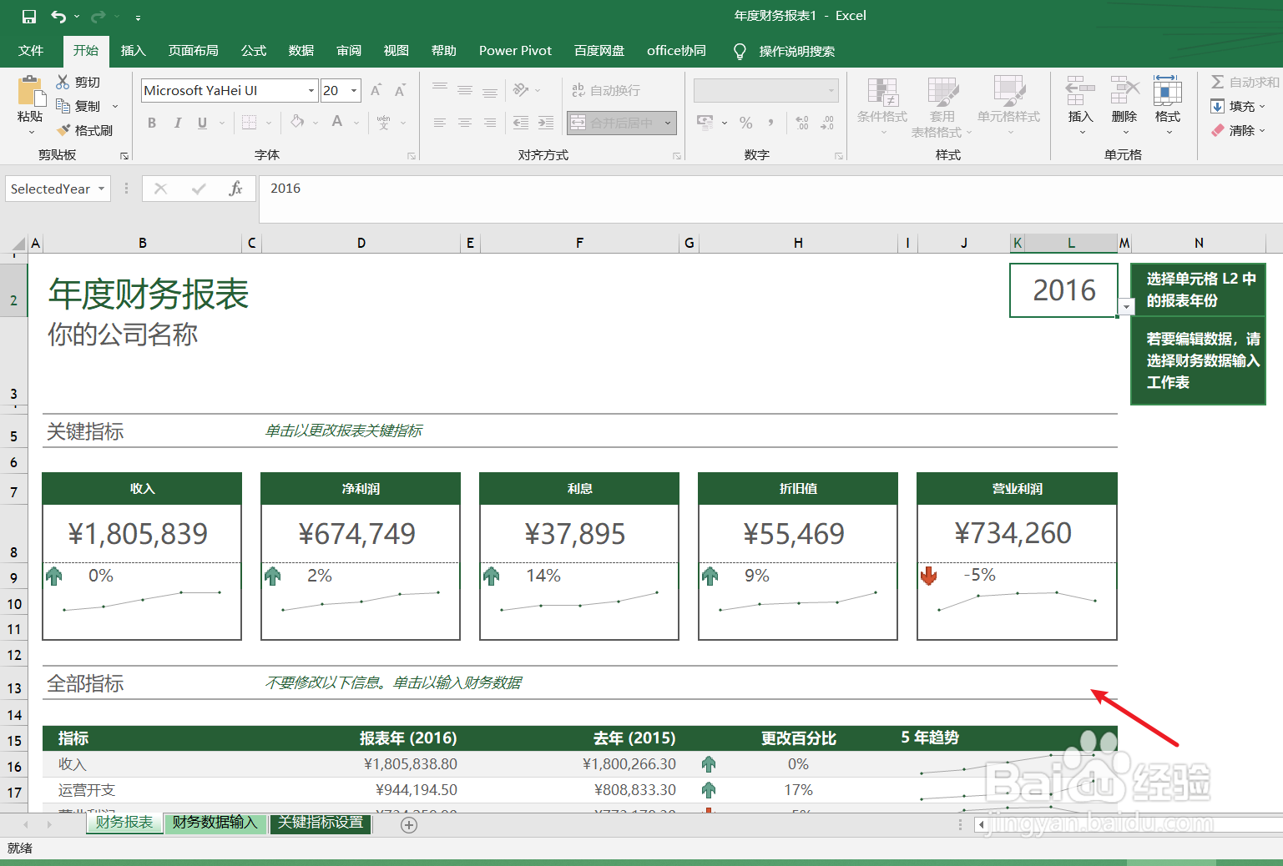Image resolution: width=1283 pixels, height=866 pixels.
Task: Switch to the 页面布局 tab
Action: click(194, 51)
